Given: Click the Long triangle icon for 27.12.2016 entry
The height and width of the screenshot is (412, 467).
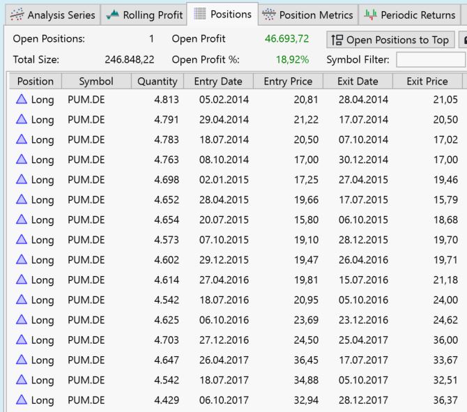Looking at the screenshot, I should click(20, 340).
